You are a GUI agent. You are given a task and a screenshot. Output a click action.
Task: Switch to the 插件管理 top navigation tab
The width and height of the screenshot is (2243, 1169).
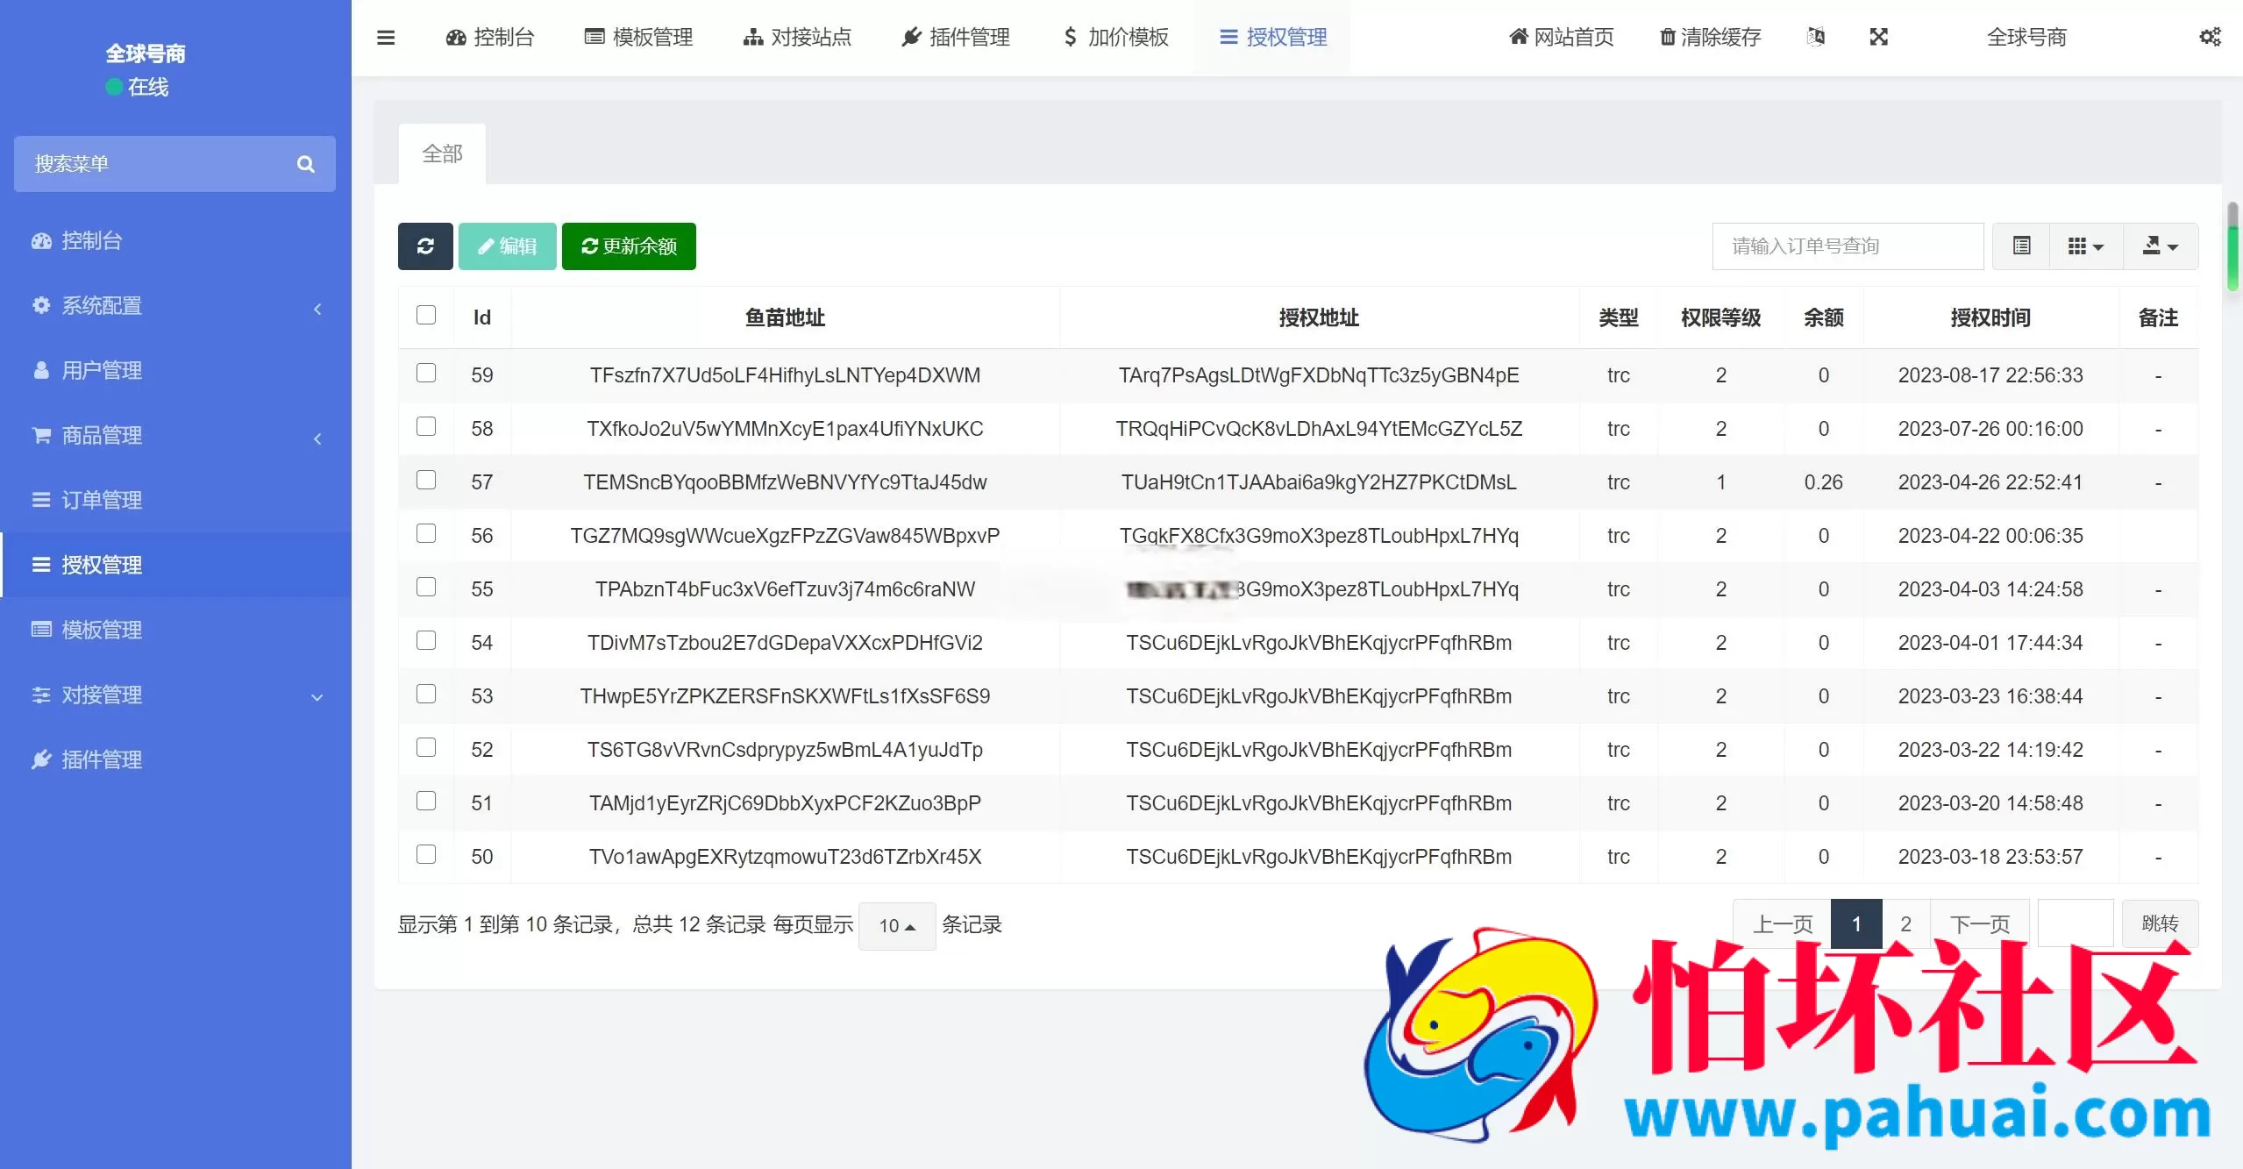[955, 37]
